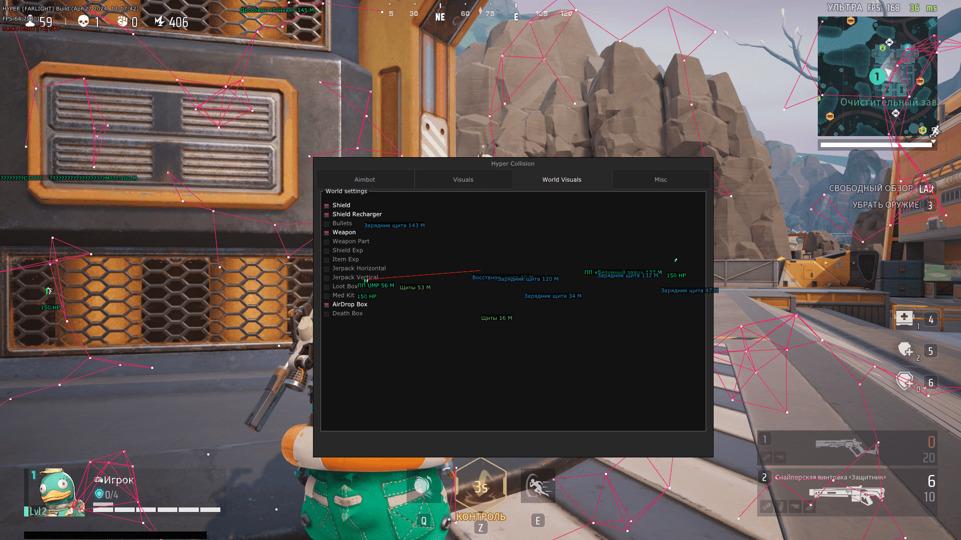
Task: Open the Visuals tab
Action: coord(463,179)
